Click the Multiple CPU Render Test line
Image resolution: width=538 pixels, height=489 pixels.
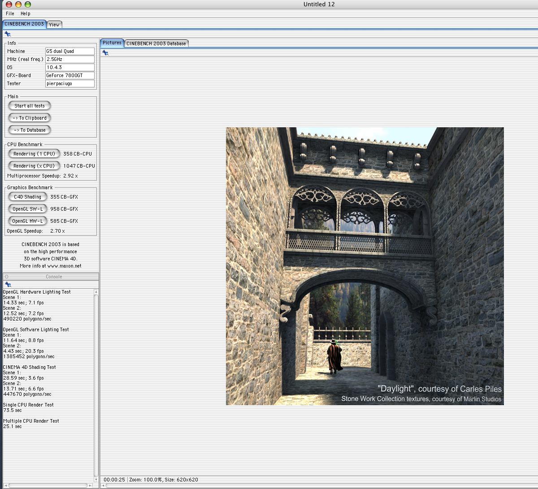coord(31,421)
